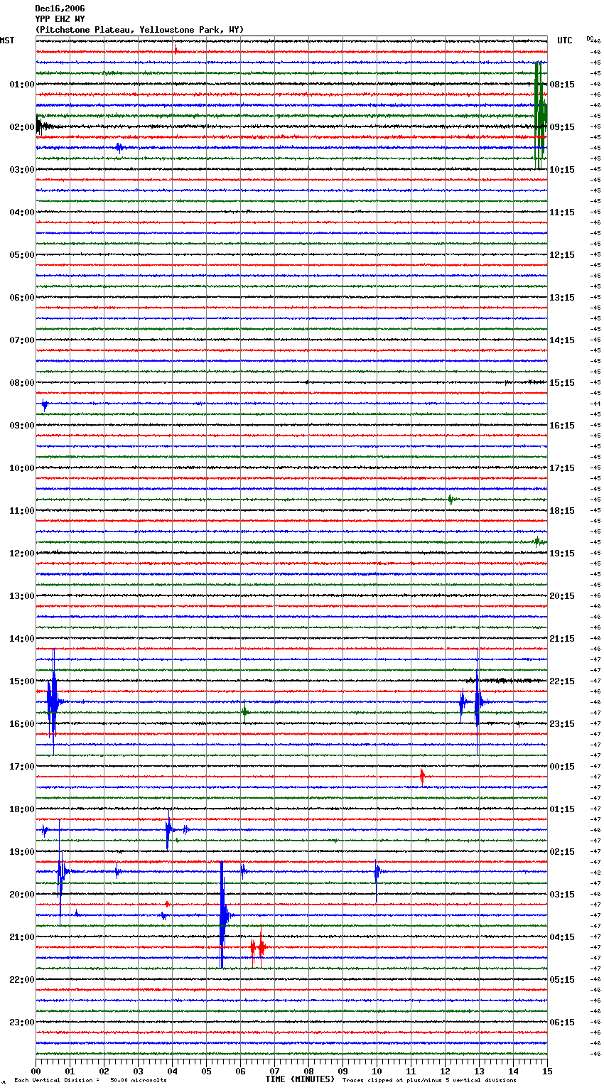The image size is (604, 1090).
Task: Click the Each Vertical Division 50.00 microvolts note
Action: [90, 1080]
